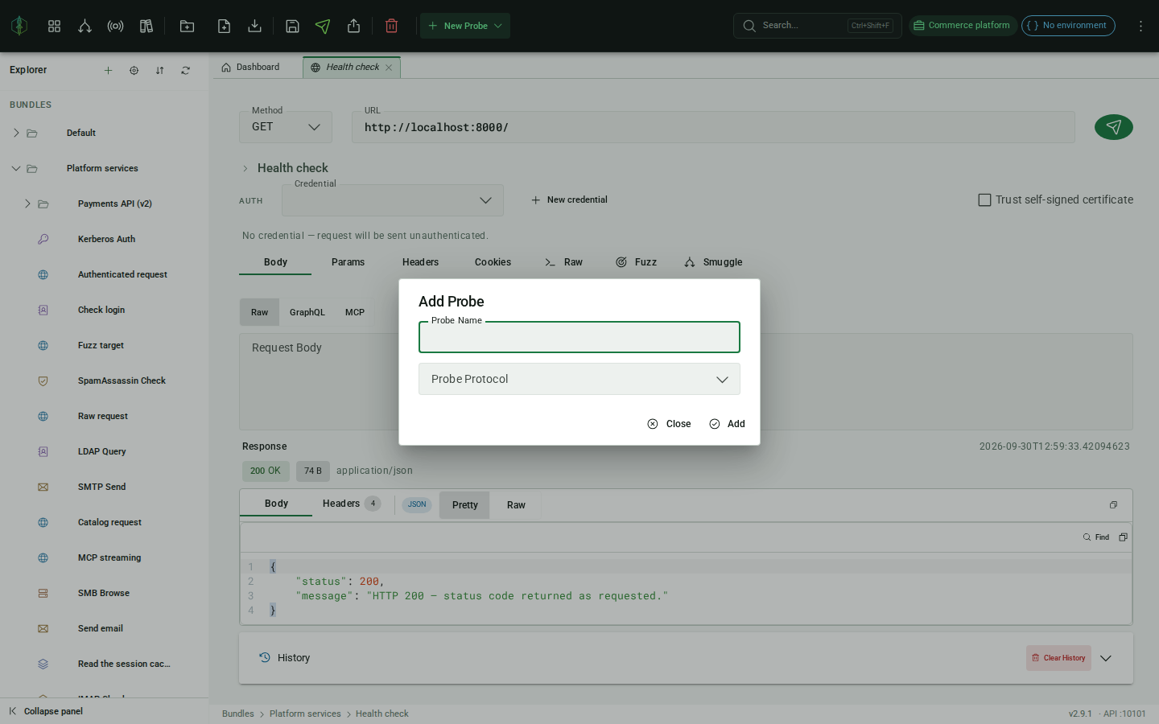Viewport: 1159px width, 724px height.
Task: Click the Explorer add plus icon
Action: pos(108,70)
